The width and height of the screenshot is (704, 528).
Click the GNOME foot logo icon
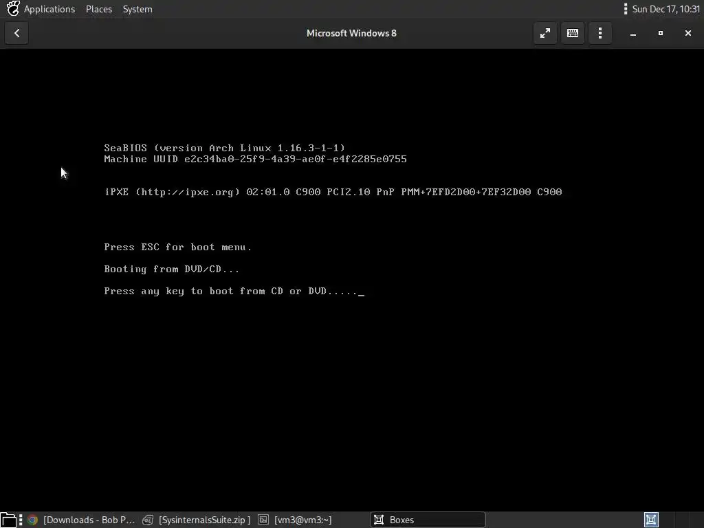(x=13, y=8)
